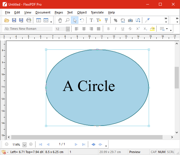Choose the Text tool

click(91, 20)
